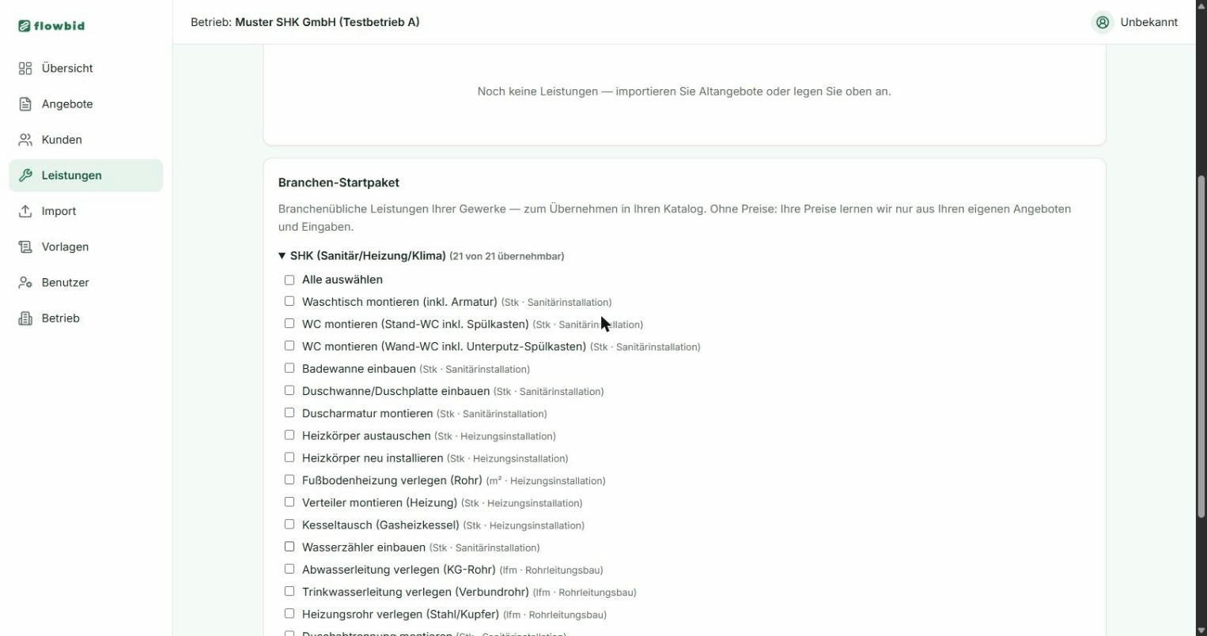The width and height of the screenshot is (1207, 636).
Task: Open the Kunden section
Action: [85, 140]
